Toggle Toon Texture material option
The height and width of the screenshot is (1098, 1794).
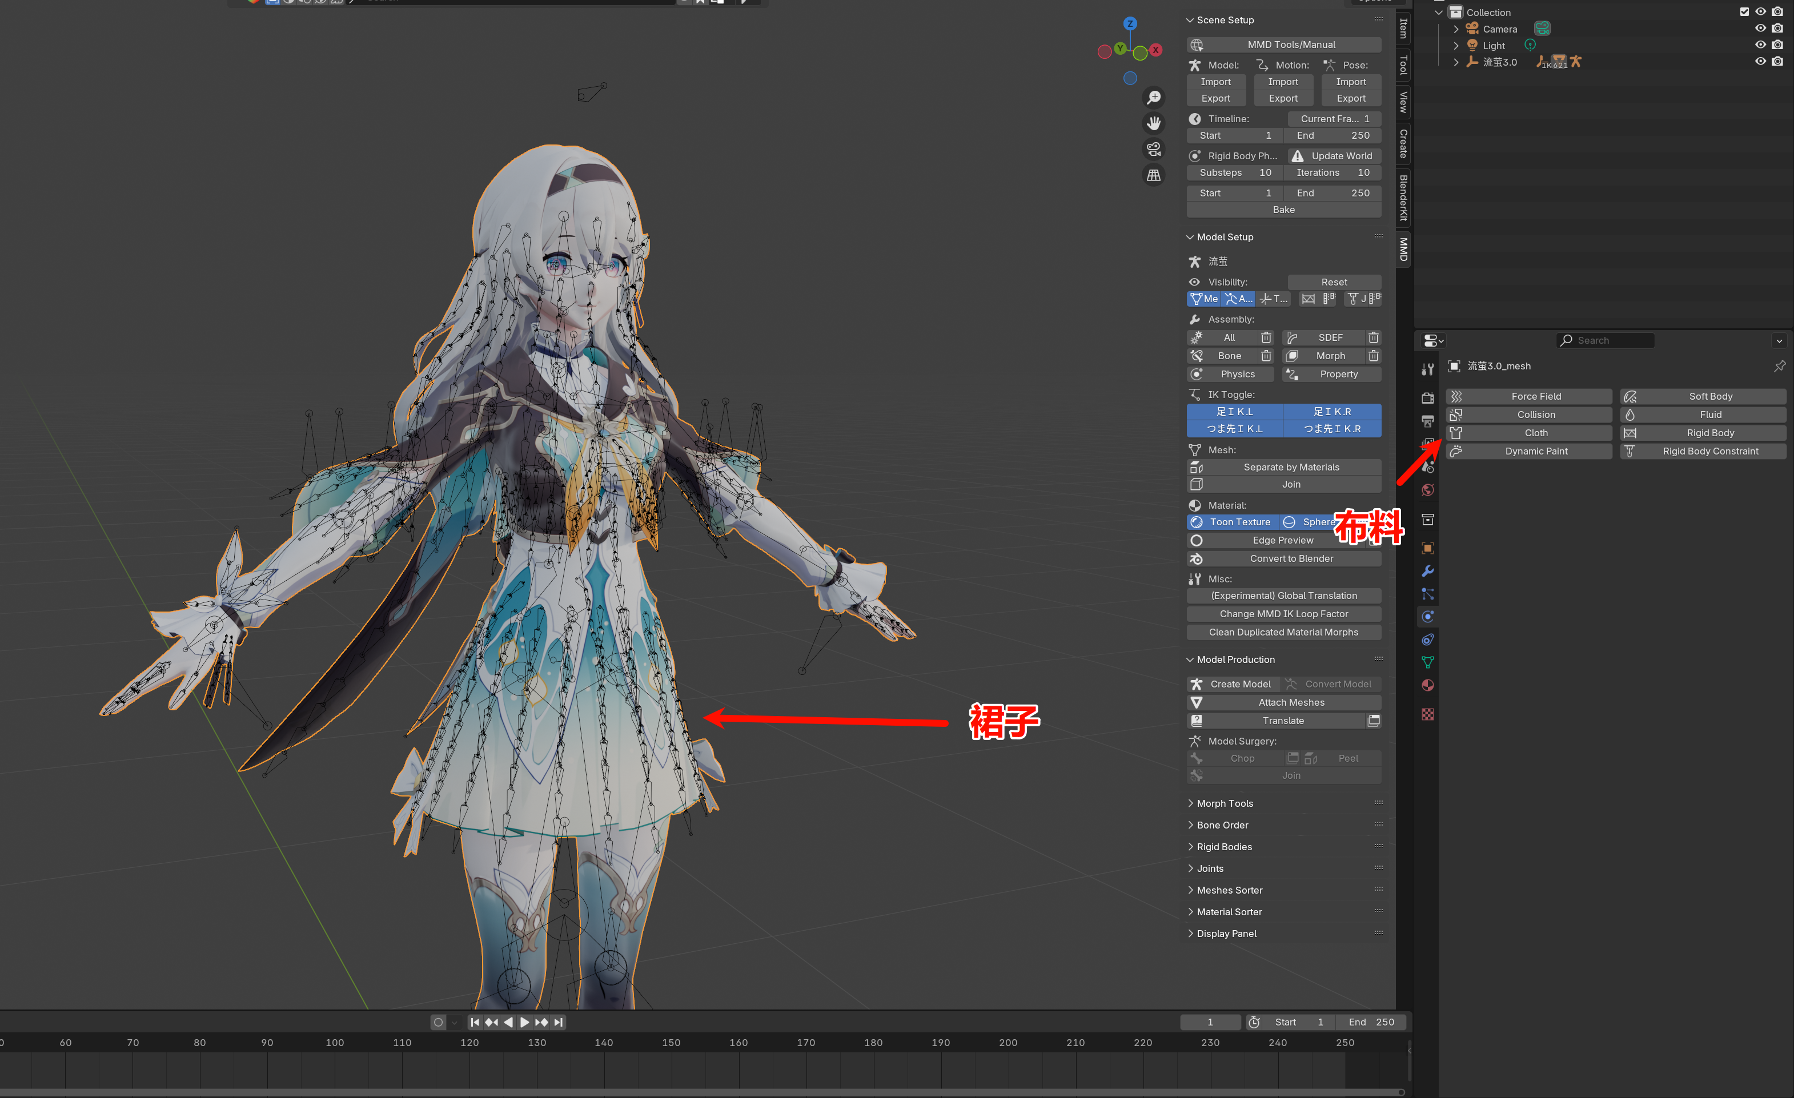click(1233, 522)
